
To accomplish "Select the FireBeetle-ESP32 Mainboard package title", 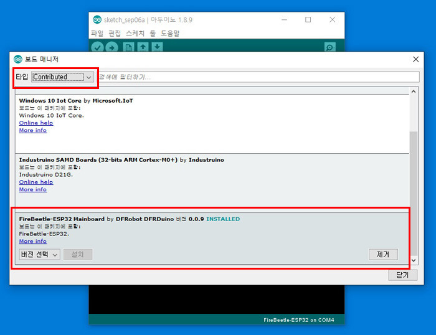I will [x=62, y=219].
